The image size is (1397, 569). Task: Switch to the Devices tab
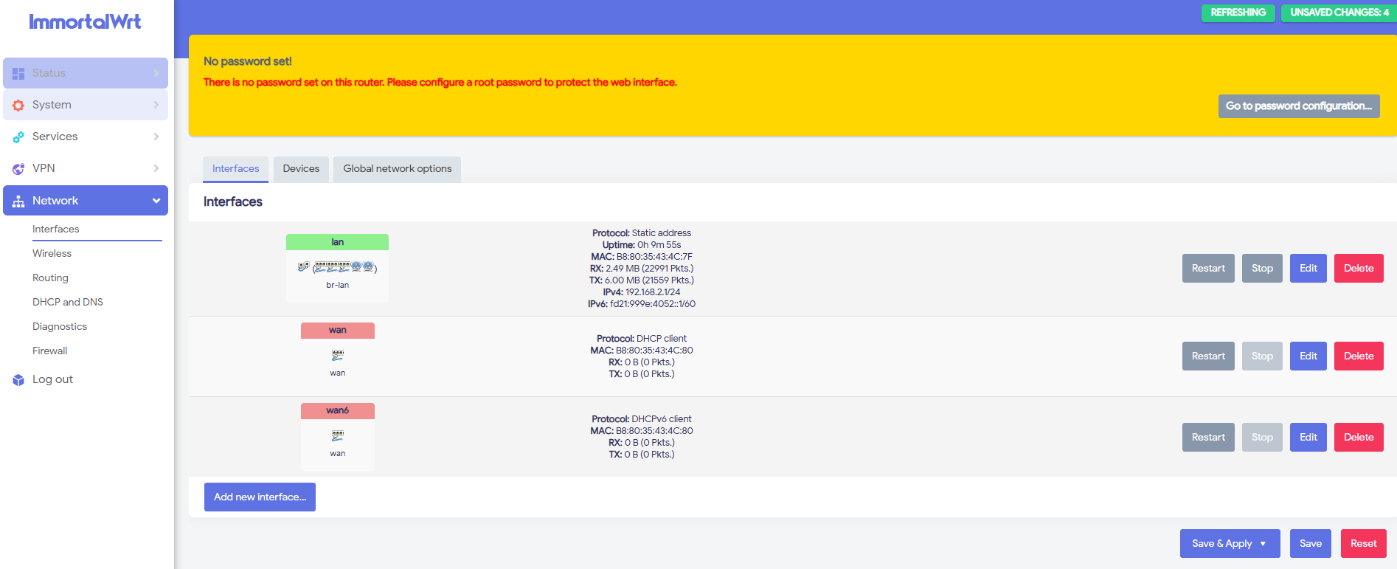click(x=301, y=169)
